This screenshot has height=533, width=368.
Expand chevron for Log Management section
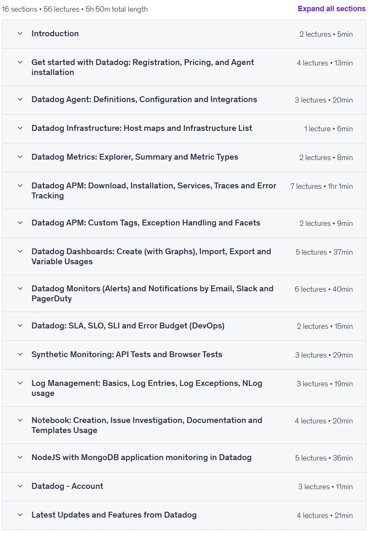click(20, 383)
